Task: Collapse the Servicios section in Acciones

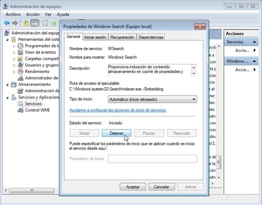Action: click(254, 42)
